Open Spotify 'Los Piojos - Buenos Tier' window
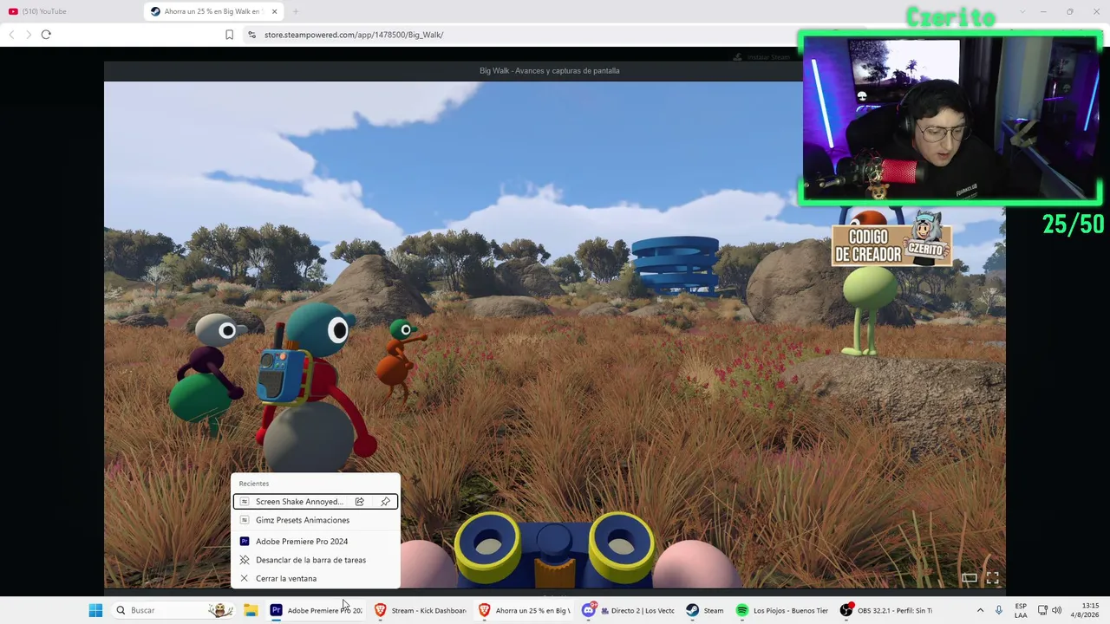 pos(782,610)
